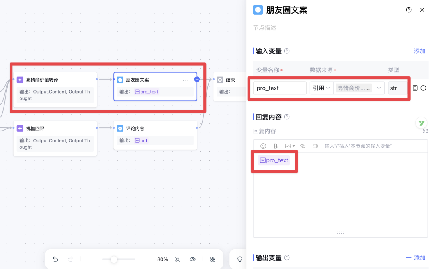This screenshot has width=434, height=269.
Task: Open the grid layout icon in toolbar
Action: (x=213, y=259)
